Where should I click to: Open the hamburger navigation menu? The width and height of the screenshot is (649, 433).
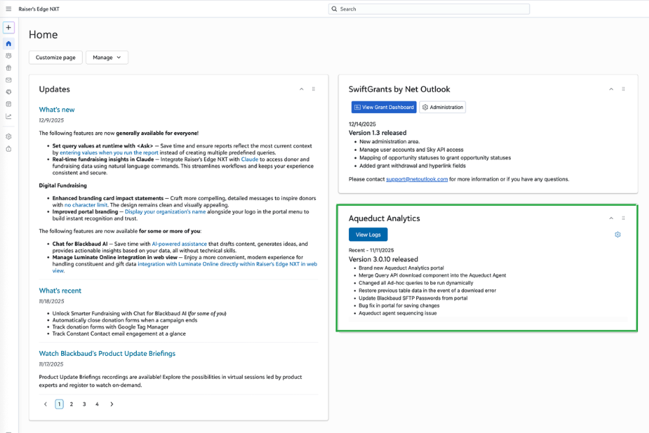pos(8,9)
